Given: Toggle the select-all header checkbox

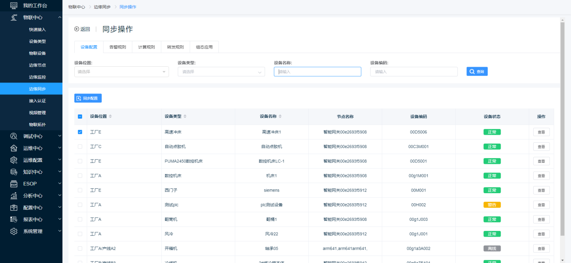Looking at the screenshot, I should tap(80, 116).
